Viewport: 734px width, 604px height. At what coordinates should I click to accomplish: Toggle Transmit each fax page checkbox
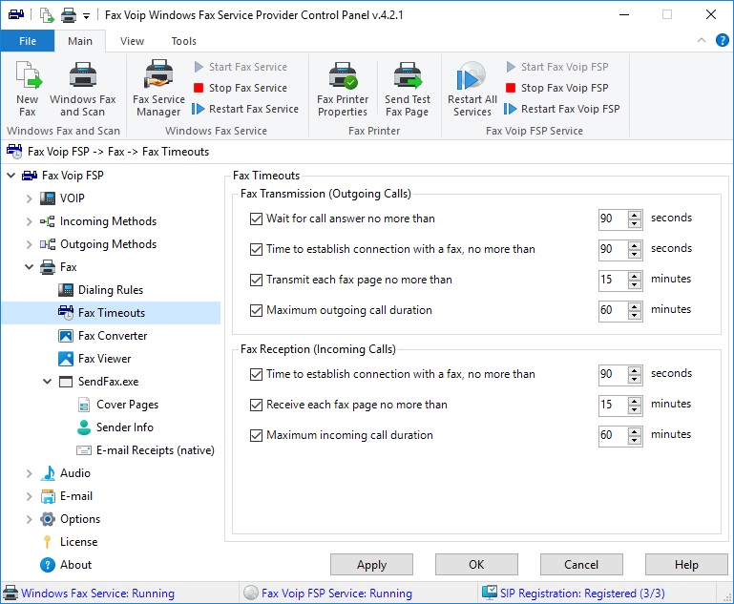256,280
